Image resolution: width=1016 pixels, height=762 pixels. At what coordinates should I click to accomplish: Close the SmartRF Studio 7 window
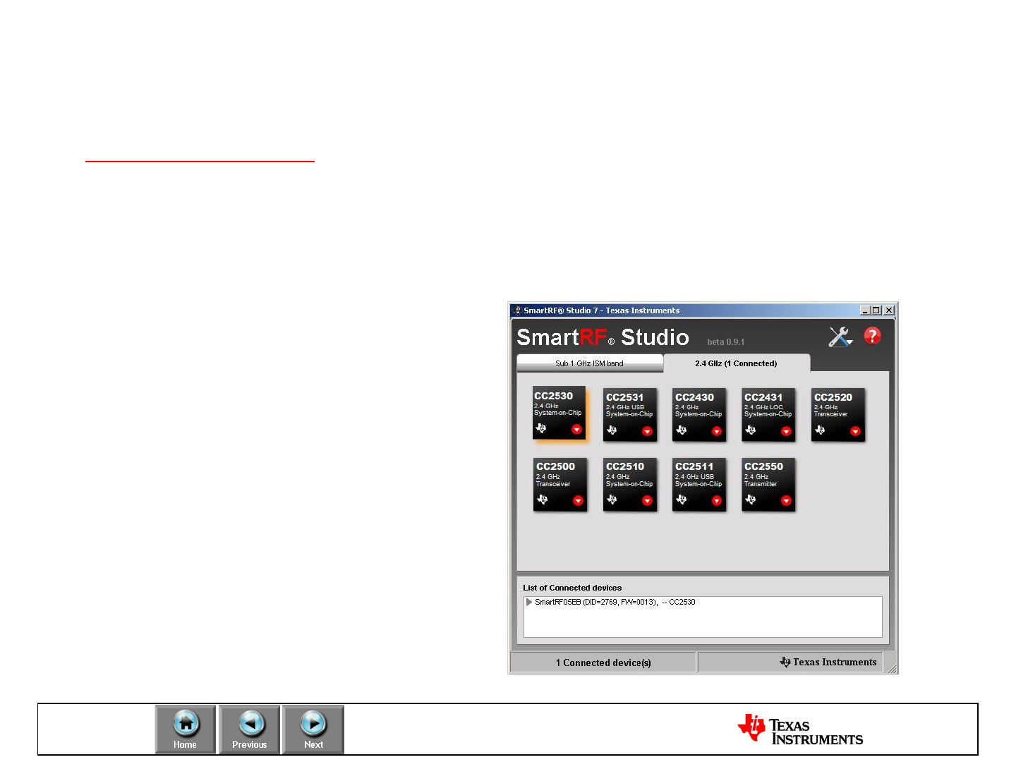(x=889, y=310)
